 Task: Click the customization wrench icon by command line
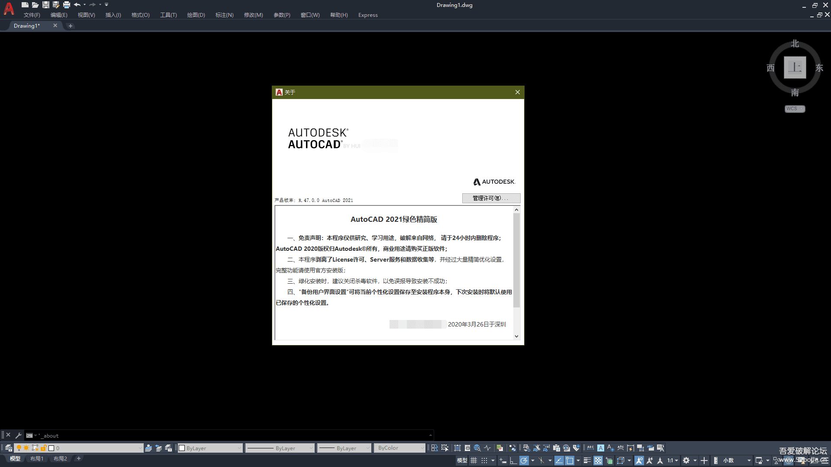click(x=18, y=435)
